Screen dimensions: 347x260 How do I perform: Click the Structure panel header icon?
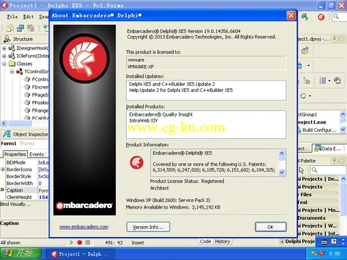[x=7, y=39]
